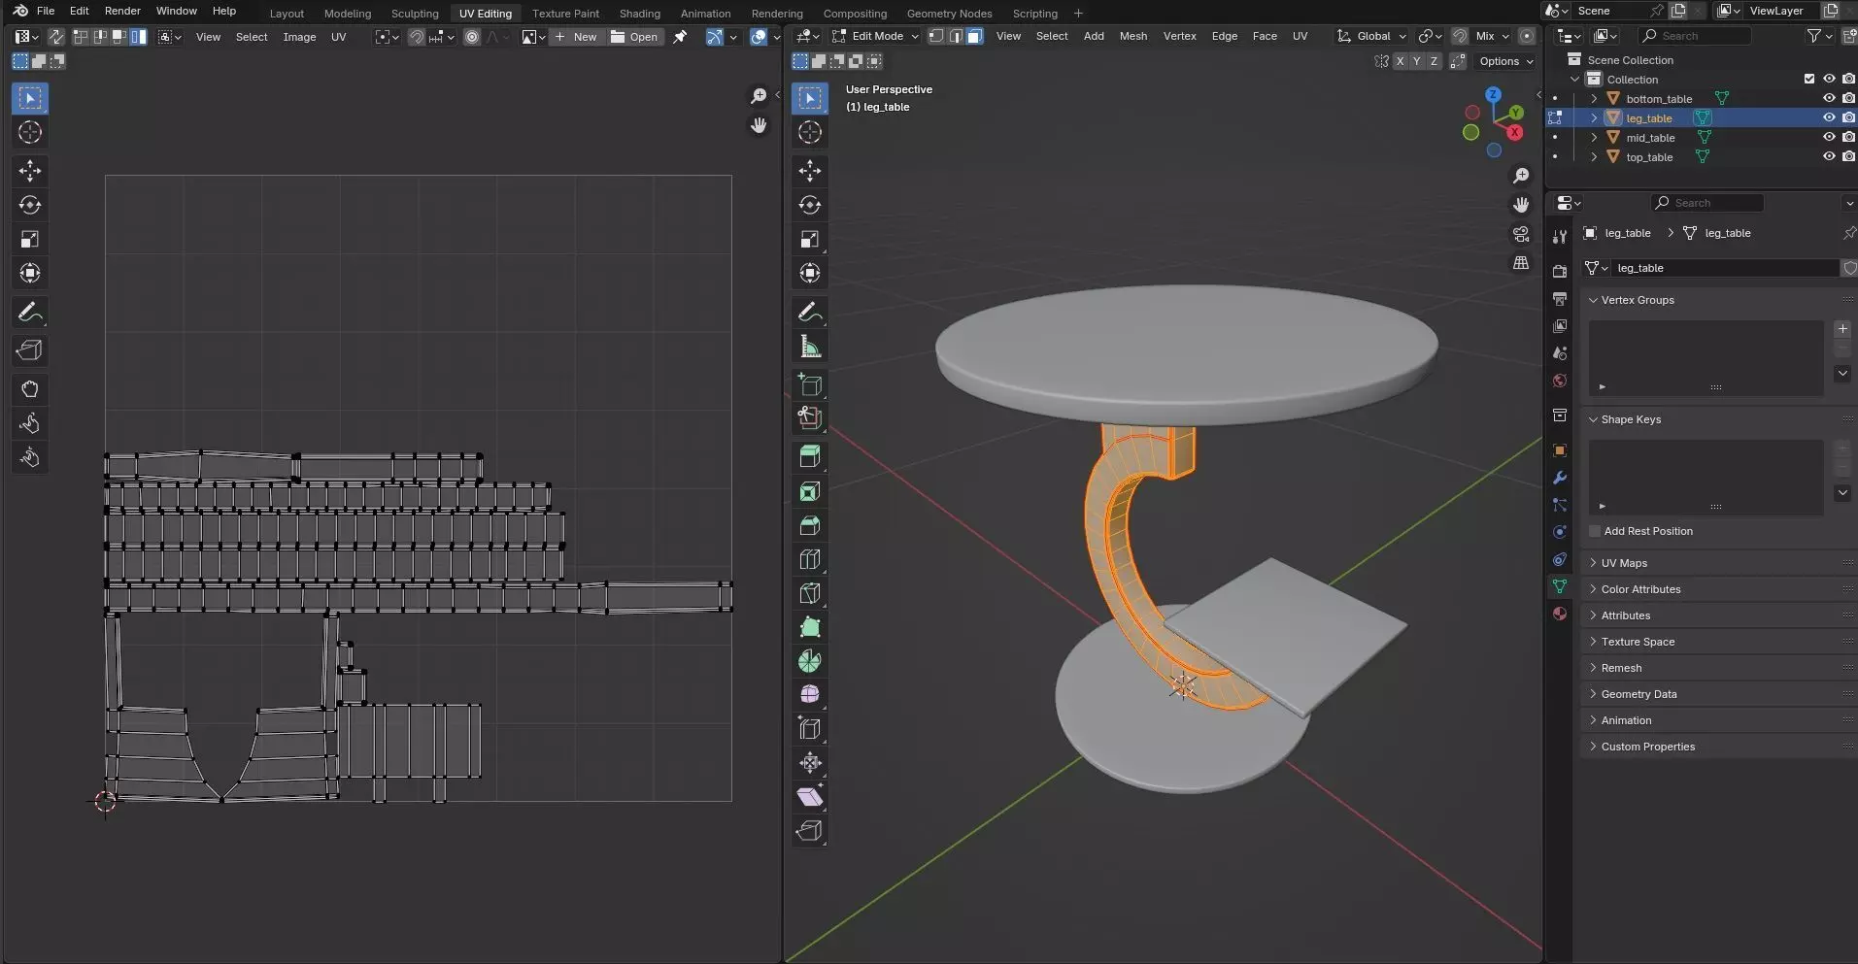Hide mid_table with its eye icon

[x=1829, y=137]
